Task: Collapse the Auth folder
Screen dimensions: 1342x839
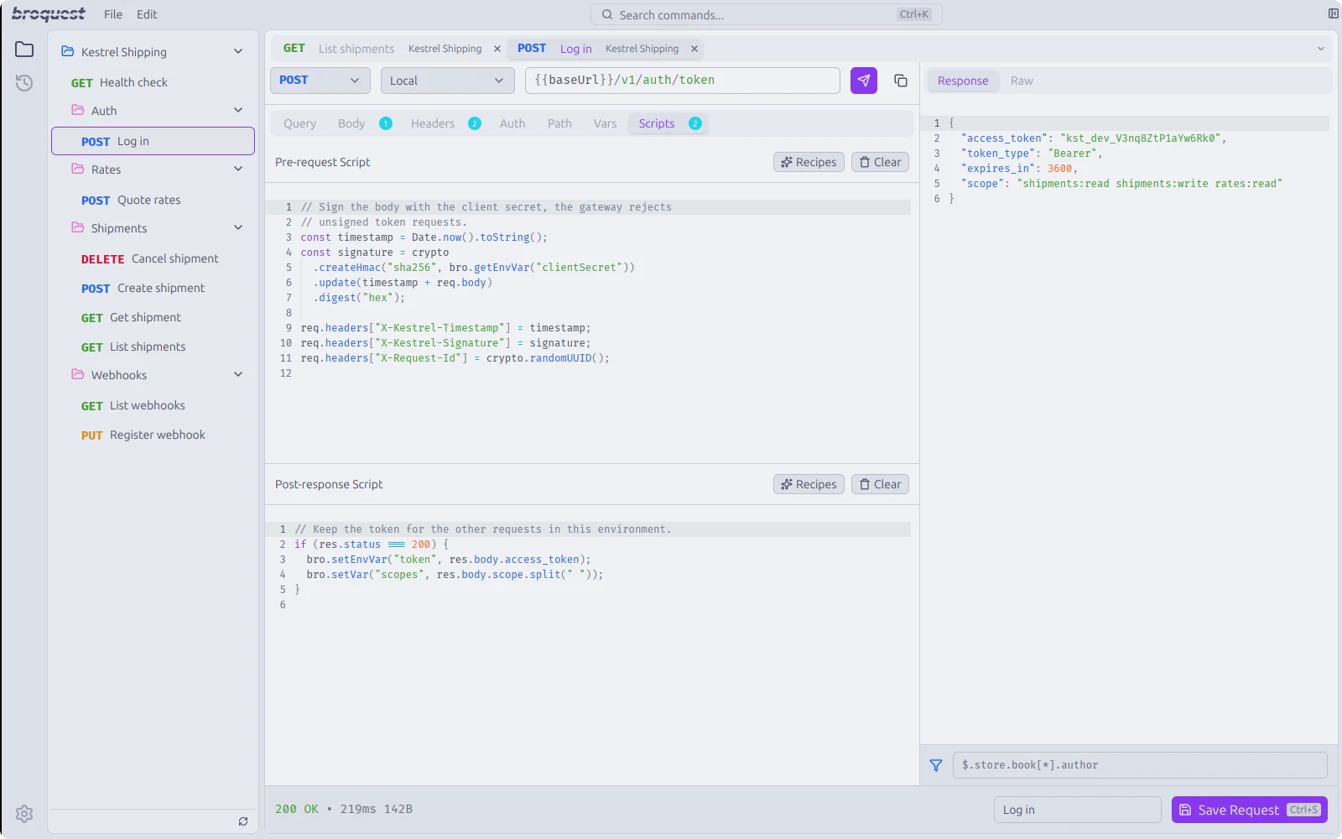Action: pos(238,110)
